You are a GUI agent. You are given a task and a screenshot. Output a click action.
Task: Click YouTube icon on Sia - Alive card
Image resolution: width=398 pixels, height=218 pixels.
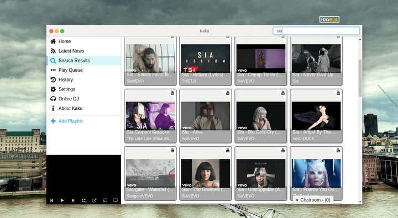[x=228, y=93]
